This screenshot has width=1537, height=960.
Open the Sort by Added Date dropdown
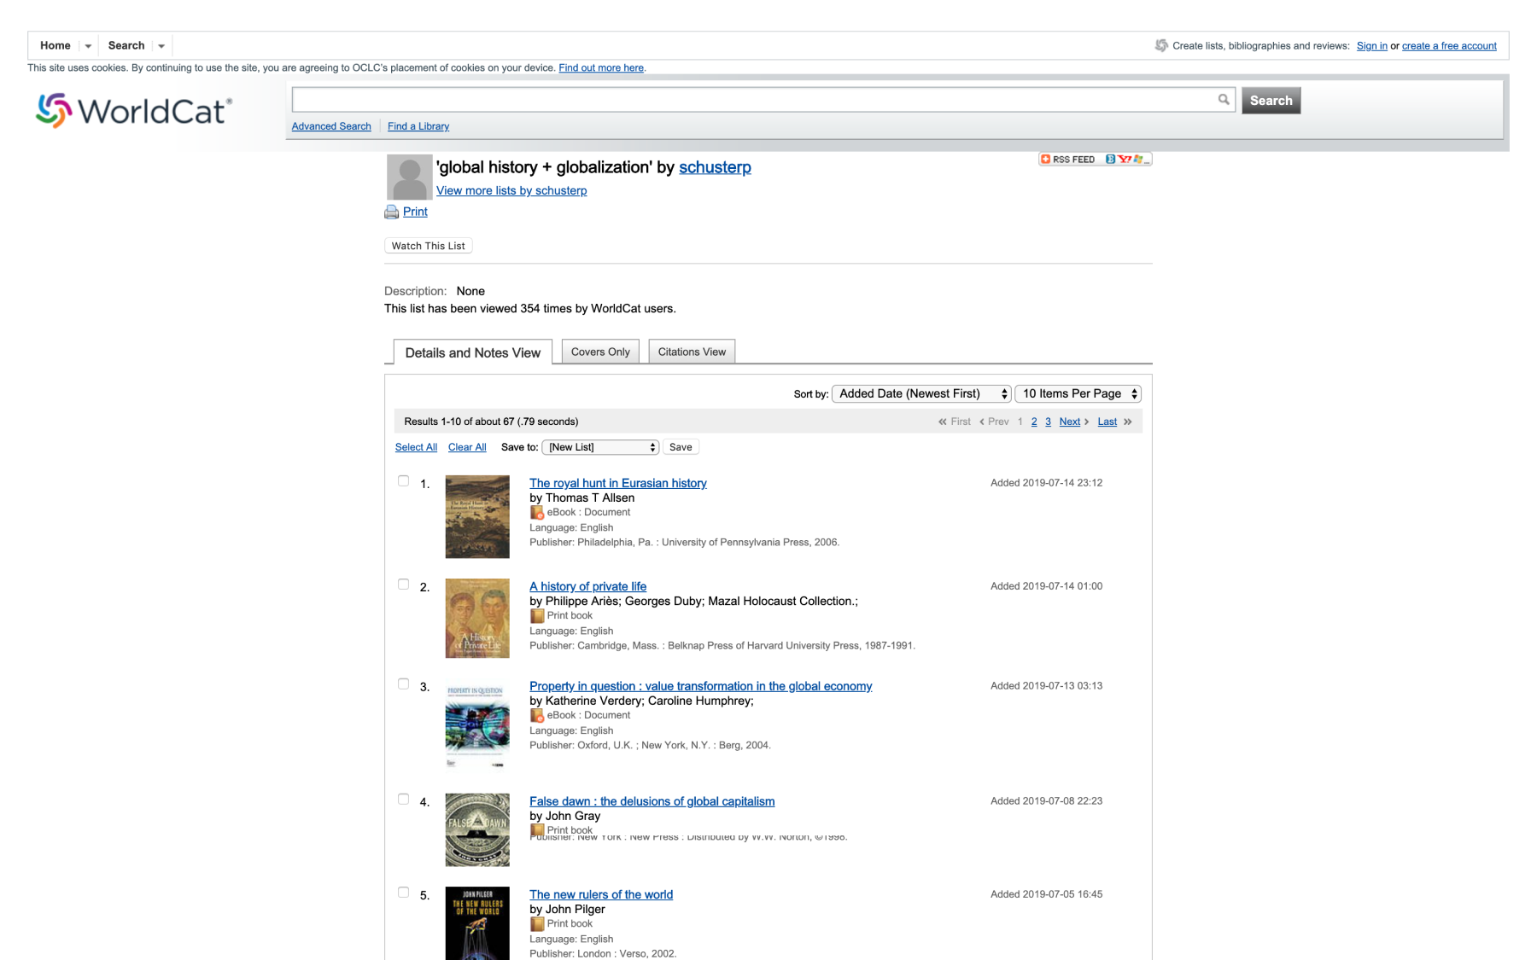tap(921, 393)
